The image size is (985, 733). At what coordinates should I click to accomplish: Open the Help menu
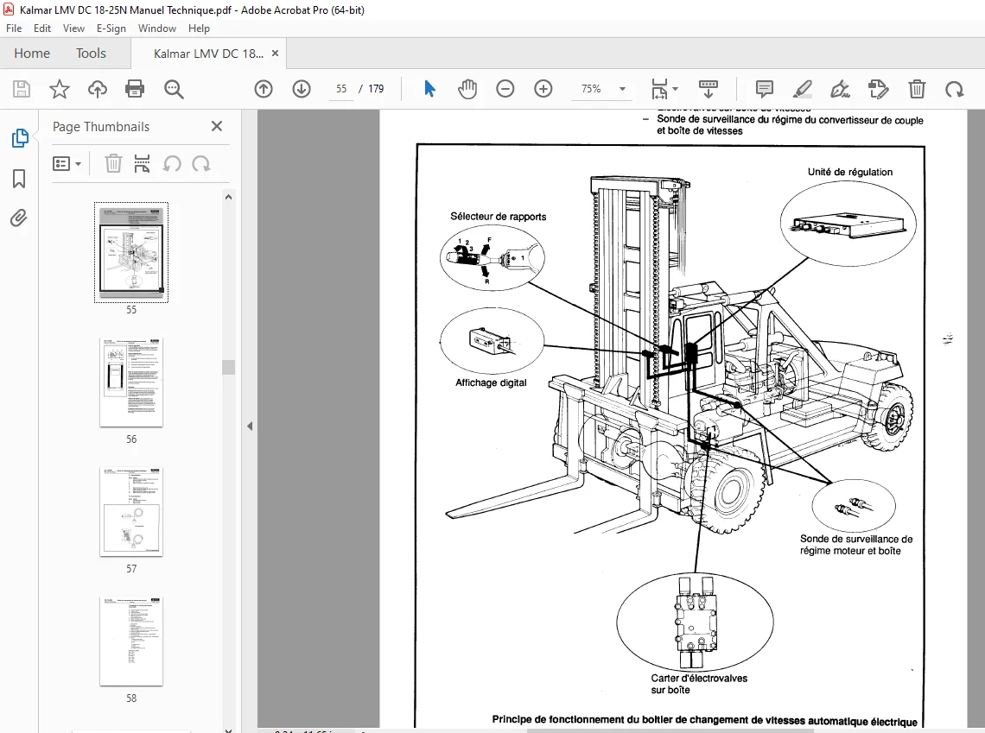pyautogui.click(x=199, y=28)
